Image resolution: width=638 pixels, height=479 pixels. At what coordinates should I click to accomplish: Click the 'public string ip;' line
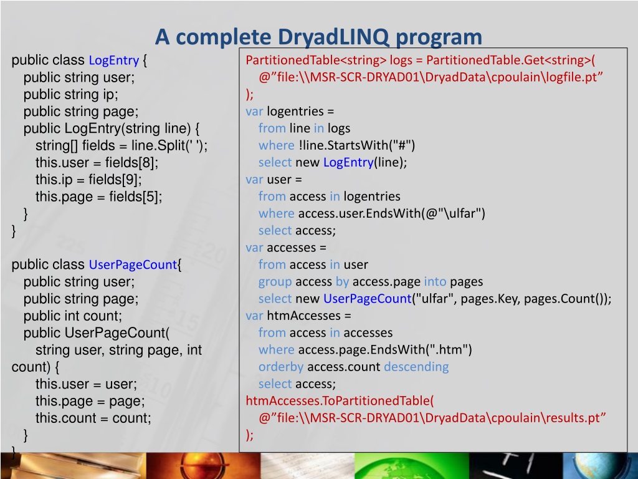click(71, 95)
